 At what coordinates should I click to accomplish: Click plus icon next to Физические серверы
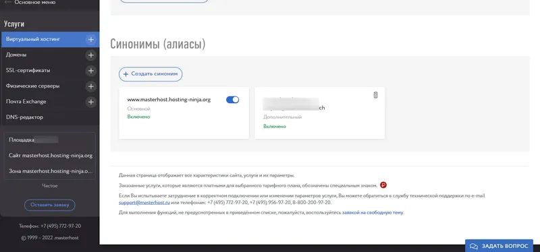click(x=91, y=86)
